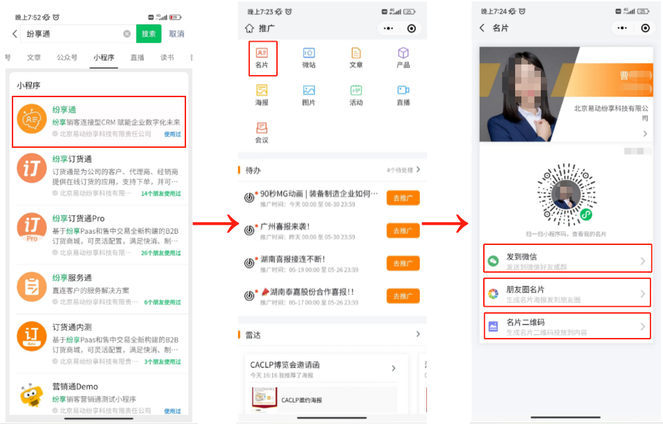The height and width of the screenshot is (424, 663).
Task: Open the 发到微信 row chevron
Action: pos(643,261)
